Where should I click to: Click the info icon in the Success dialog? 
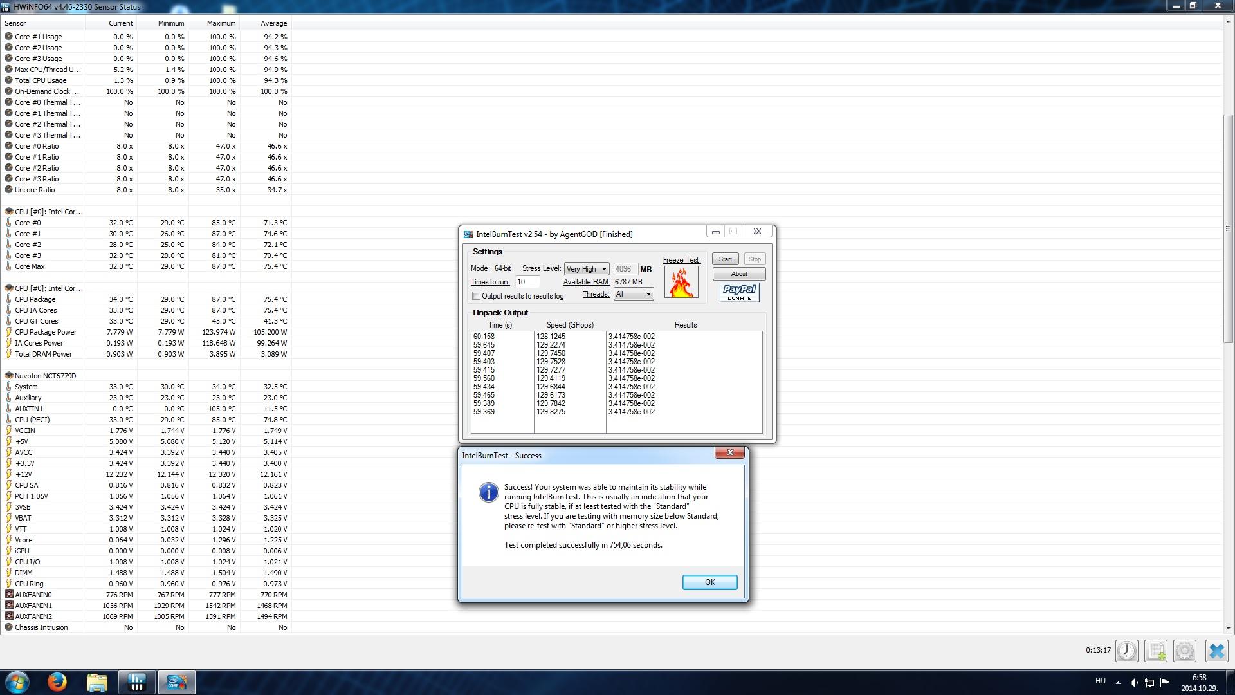(x=489, y=492)
